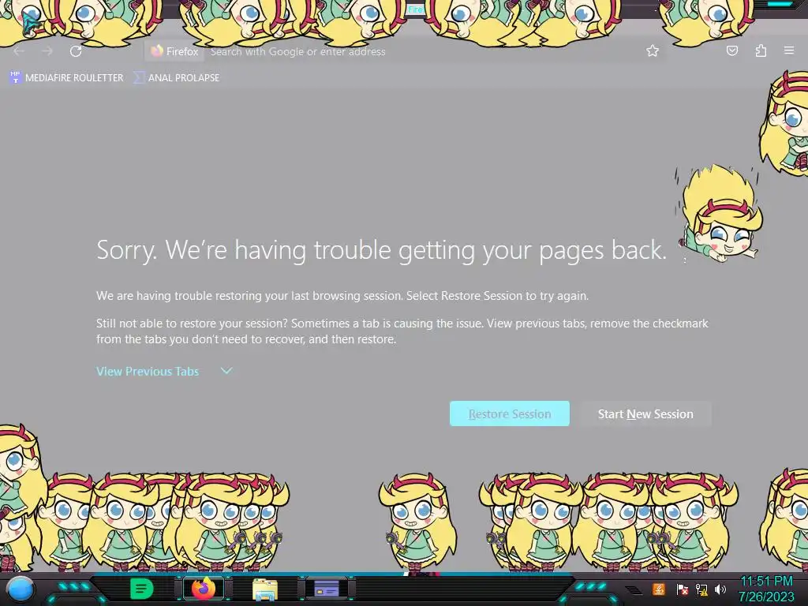The width and height of the screenshot is (808, 606).
Task: Select the heading 'Sorry. We're having trouble getting your pages back.'
Action: (381, 250)
